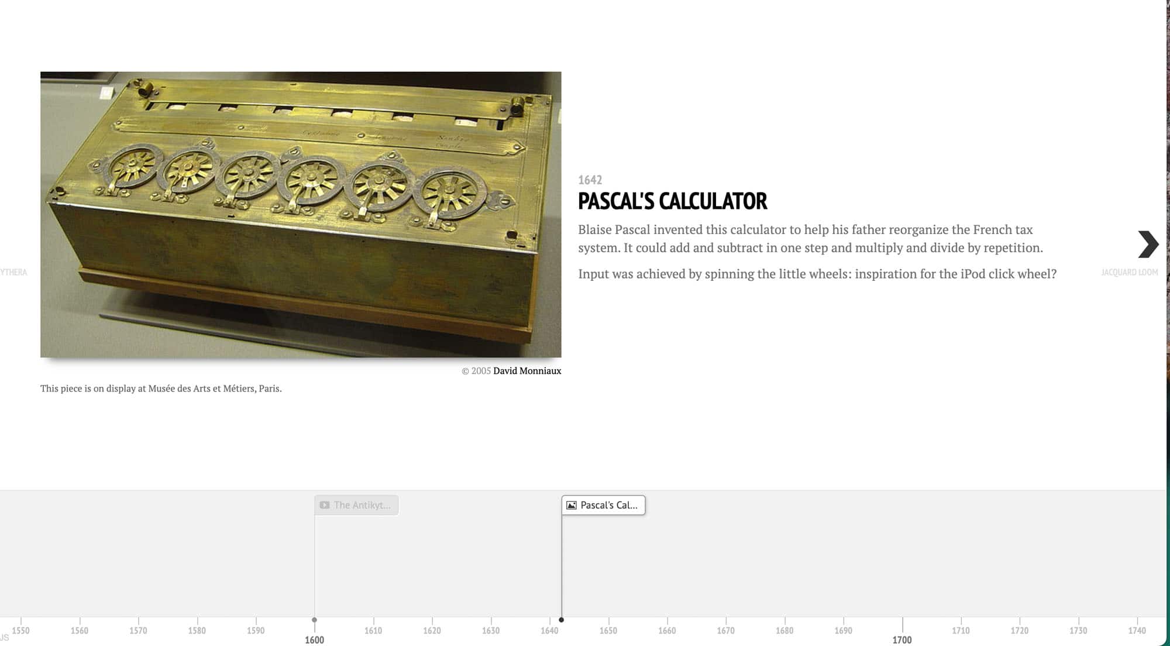Click the image icon on Pascal's flag
Screen dimensions: 1170x646
click(x=572, y=505)
